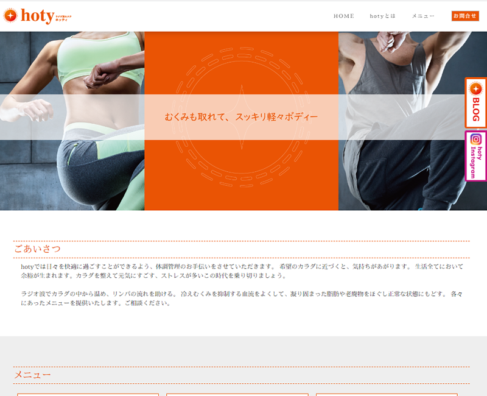The height and width of the screenshot is (396, 487).
Task: Open the hotyとは navigation item
Action: pos(382,16)
